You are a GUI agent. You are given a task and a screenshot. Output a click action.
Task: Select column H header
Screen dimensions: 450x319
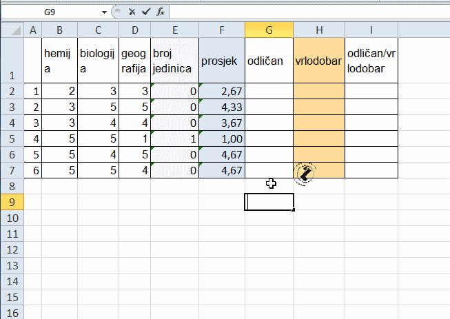pyautogui.click(x=319, y=30)
